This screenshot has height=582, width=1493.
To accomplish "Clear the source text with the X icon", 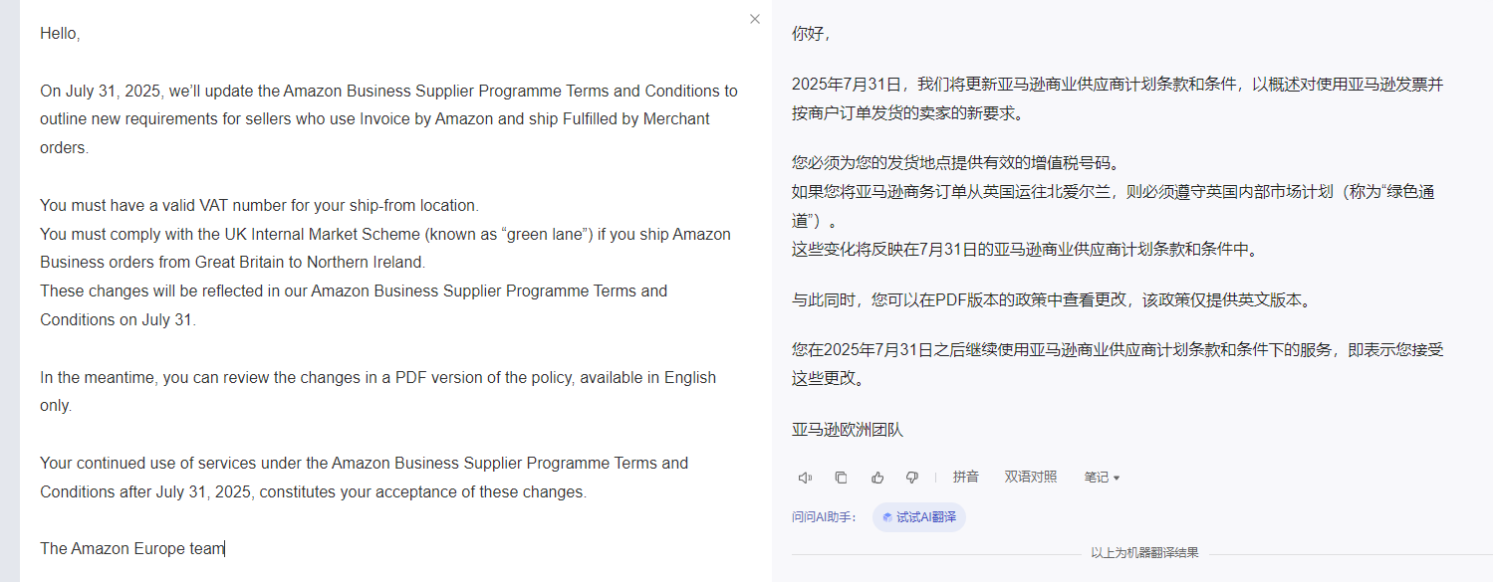I will coord(755,19).
